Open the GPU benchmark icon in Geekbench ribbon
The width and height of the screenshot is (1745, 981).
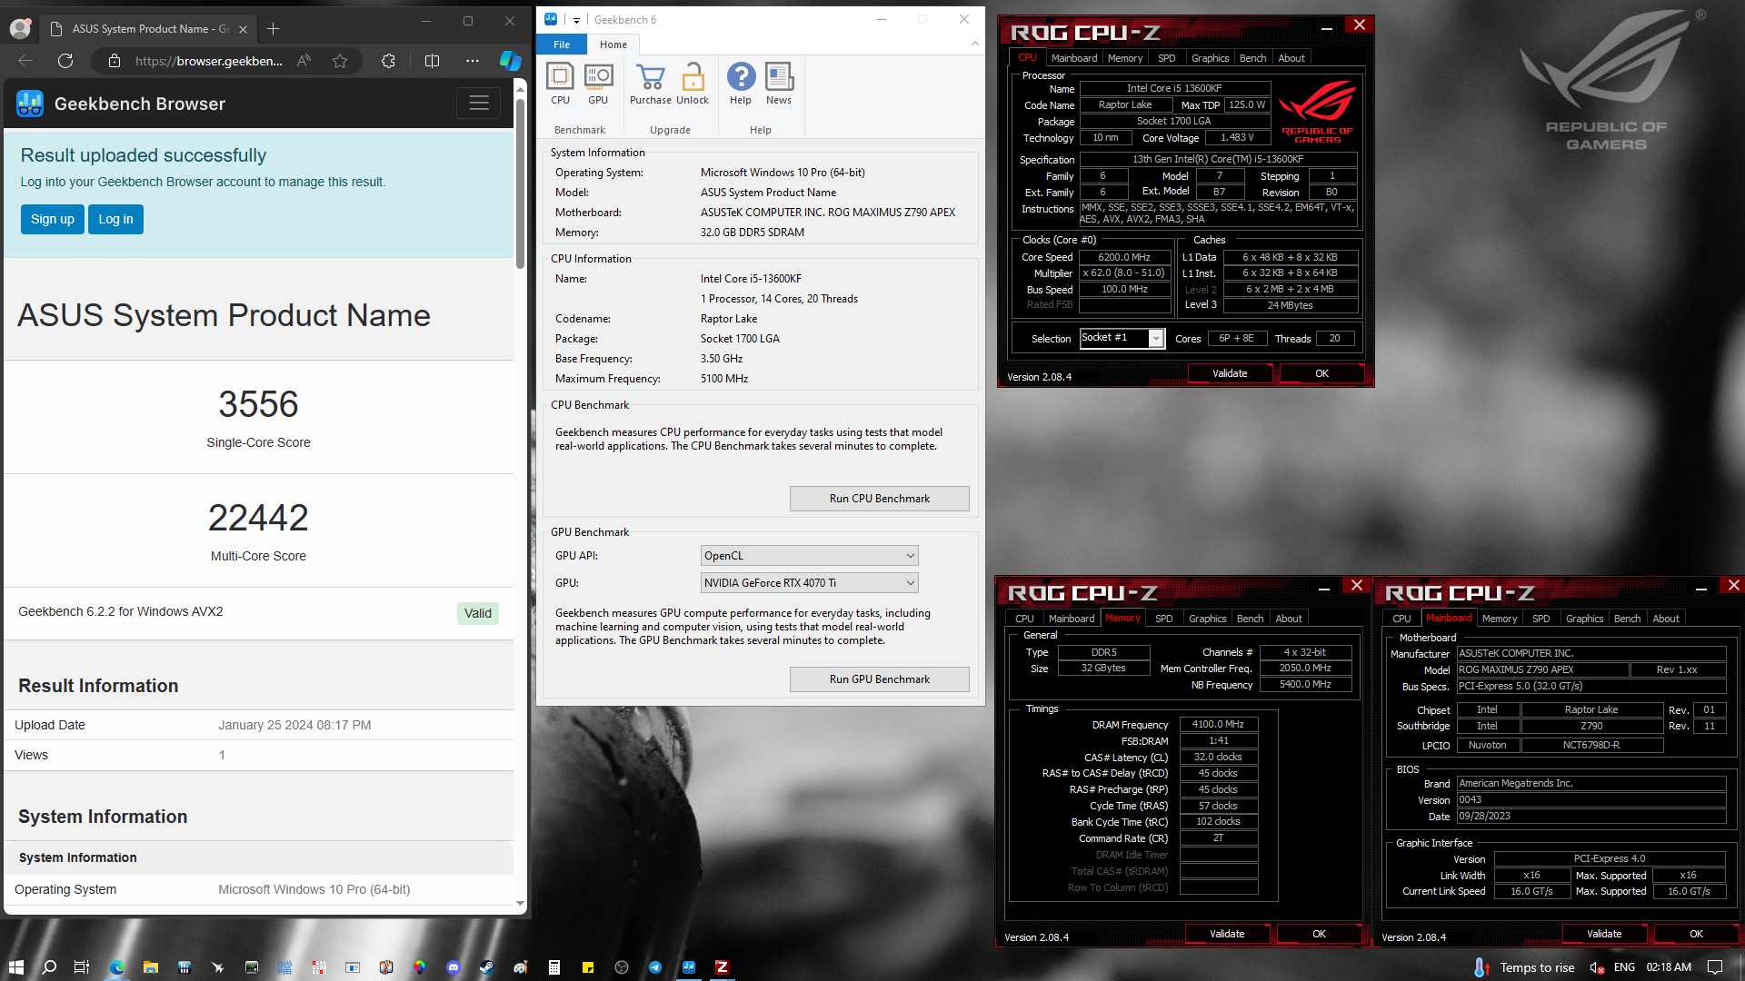point(598,84)
